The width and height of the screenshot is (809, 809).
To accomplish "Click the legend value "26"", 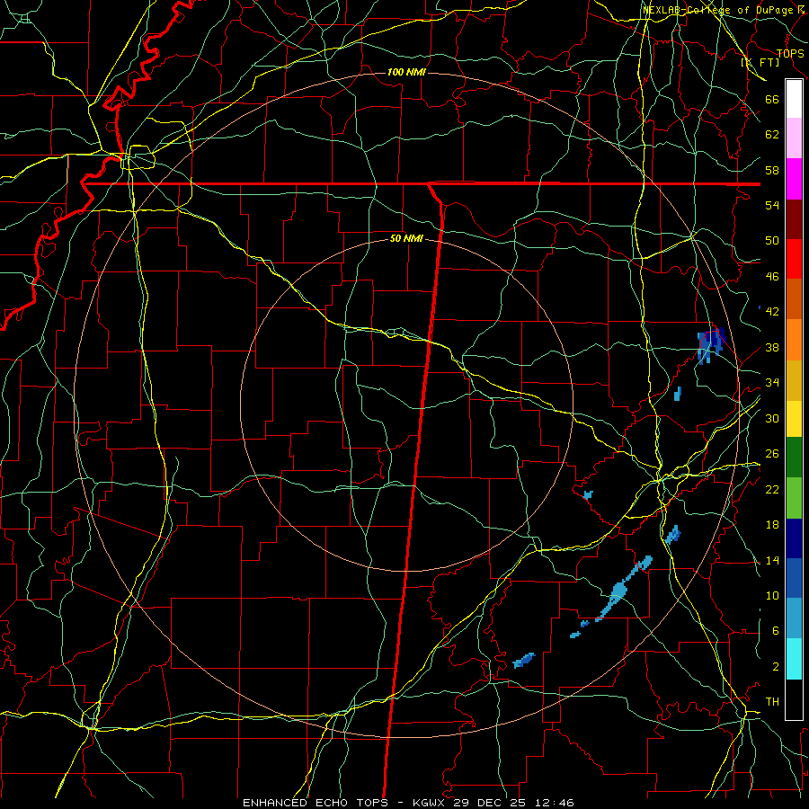I will click(x=772, y=454).
